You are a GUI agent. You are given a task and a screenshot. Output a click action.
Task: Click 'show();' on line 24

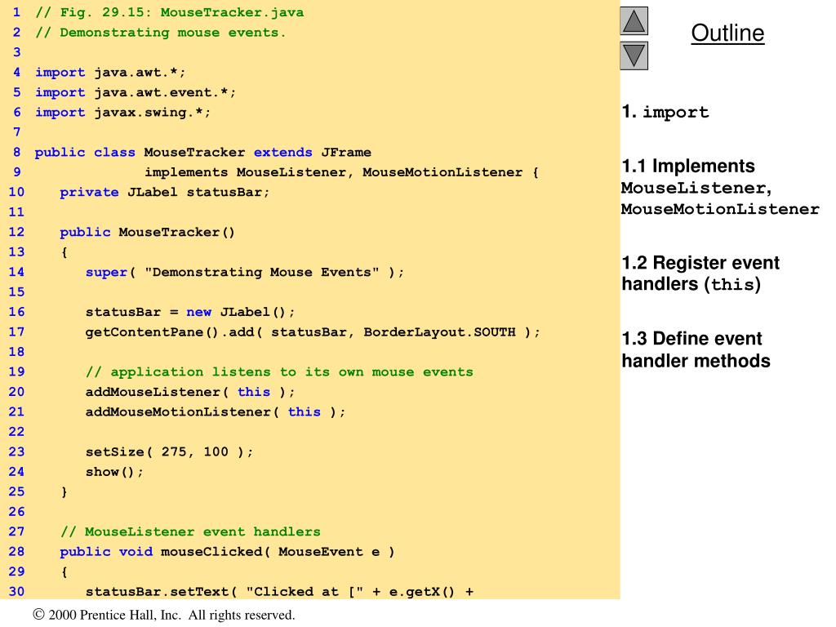[x=114, y=472]
